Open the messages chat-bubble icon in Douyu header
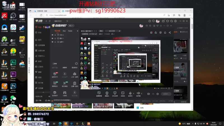224x126 pixels. point(171,21)
